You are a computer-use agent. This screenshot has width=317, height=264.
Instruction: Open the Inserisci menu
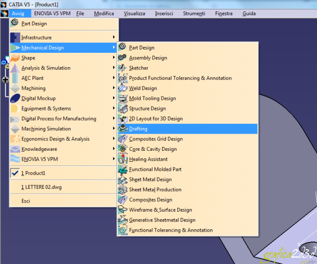tap(164, 13)
